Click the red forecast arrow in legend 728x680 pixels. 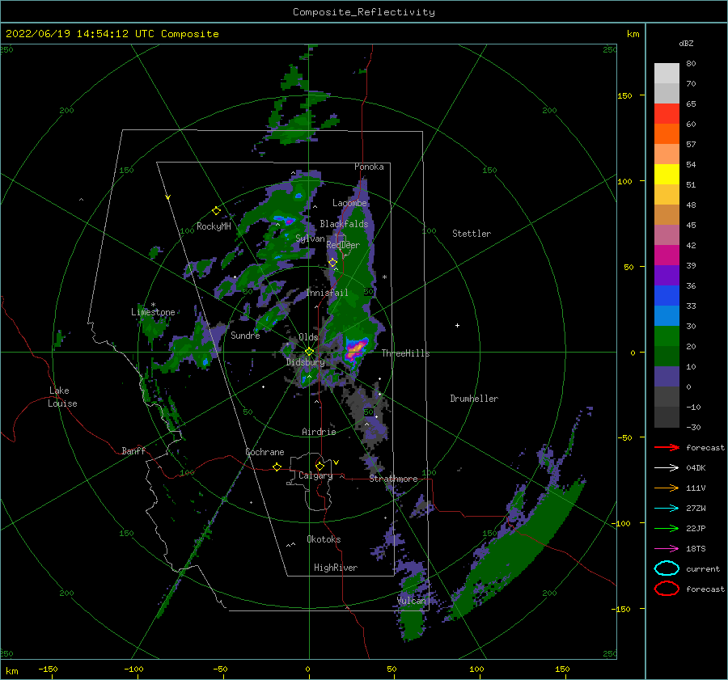pos(667,447)
